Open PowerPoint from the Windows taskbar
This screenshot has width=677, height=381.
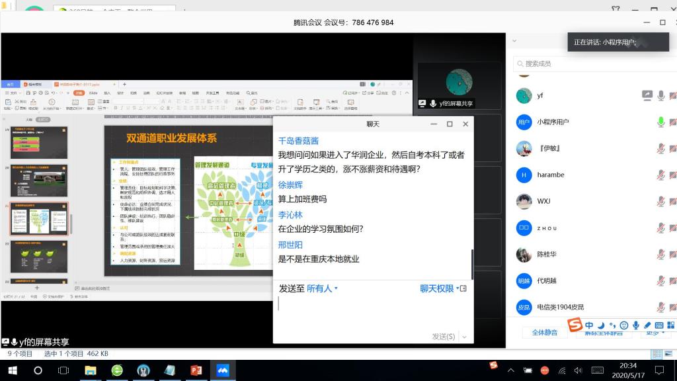coord(196,370)
